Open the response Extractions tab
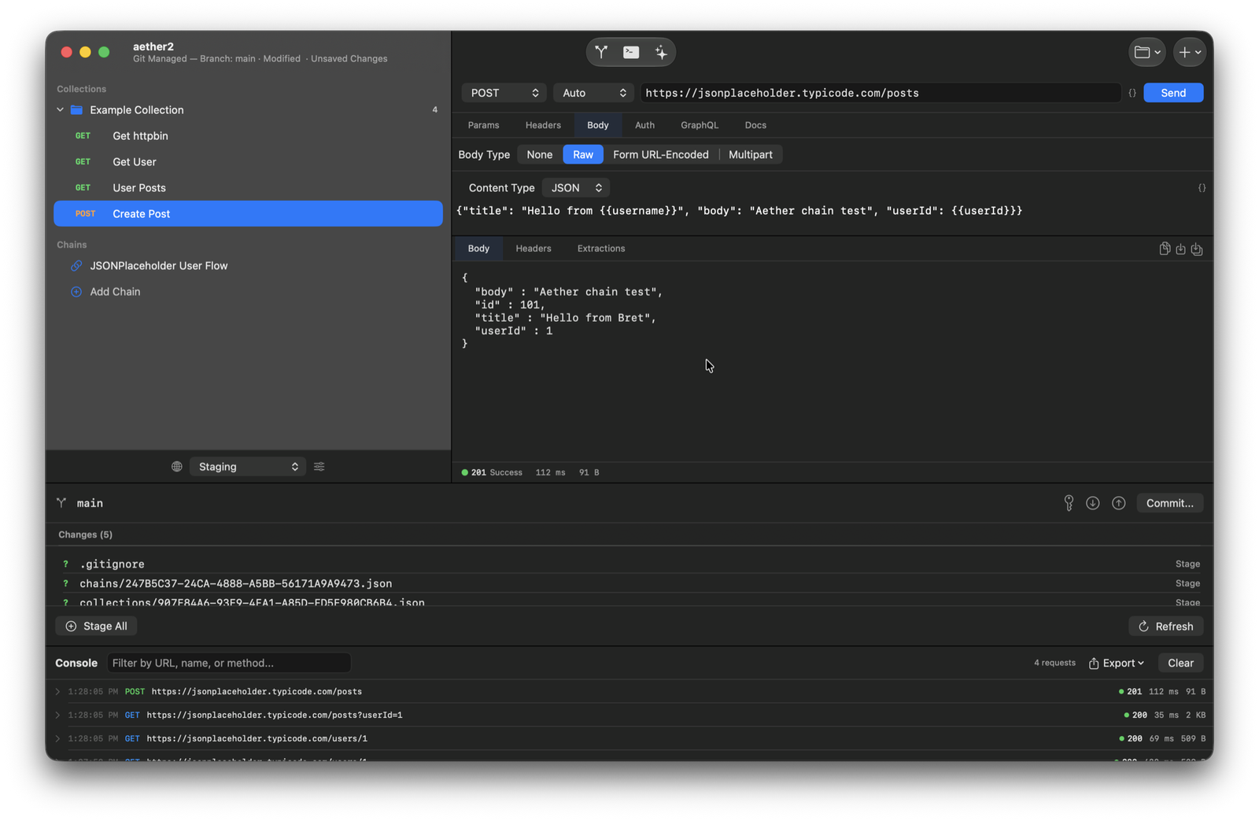Screen dimensions: 1259x821 pyautogui.click(x=601, y=249)
